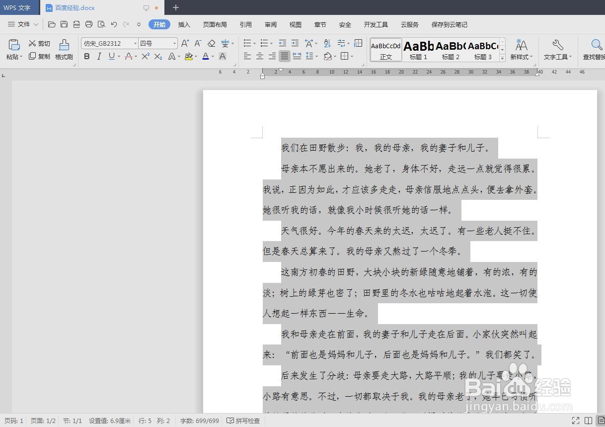Toggle spell check in status bar
The height and width of the screenshot is (427, 605).
pos(243,421)
